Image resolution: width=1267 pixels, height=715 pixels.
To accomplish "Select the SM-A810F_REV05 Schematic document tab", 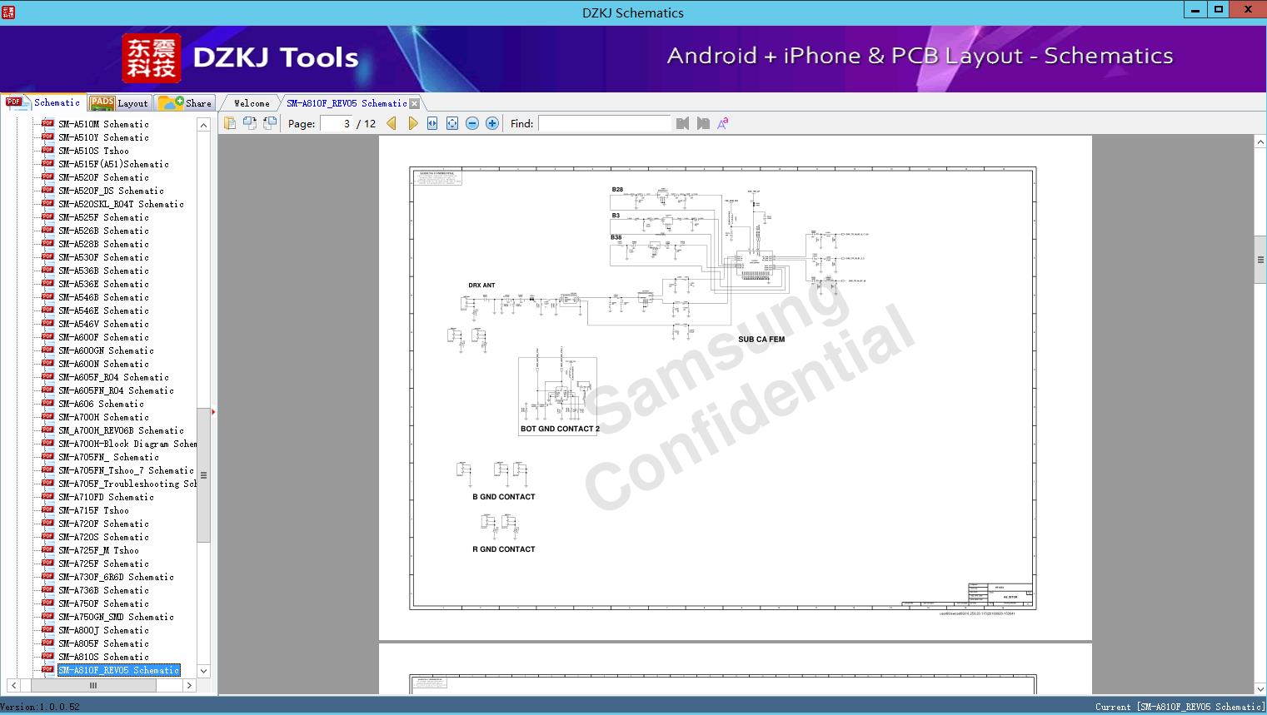I will (x=347, y=103).
